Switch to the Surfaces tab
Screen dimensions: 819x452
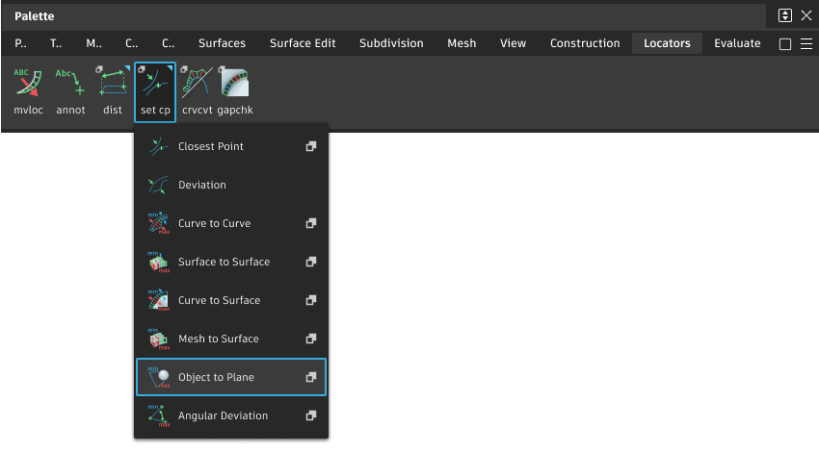pos(222,43)
